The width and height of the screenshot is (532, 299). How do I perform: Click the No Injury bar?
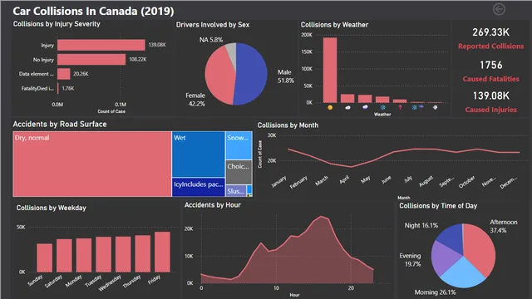[91, 59]
